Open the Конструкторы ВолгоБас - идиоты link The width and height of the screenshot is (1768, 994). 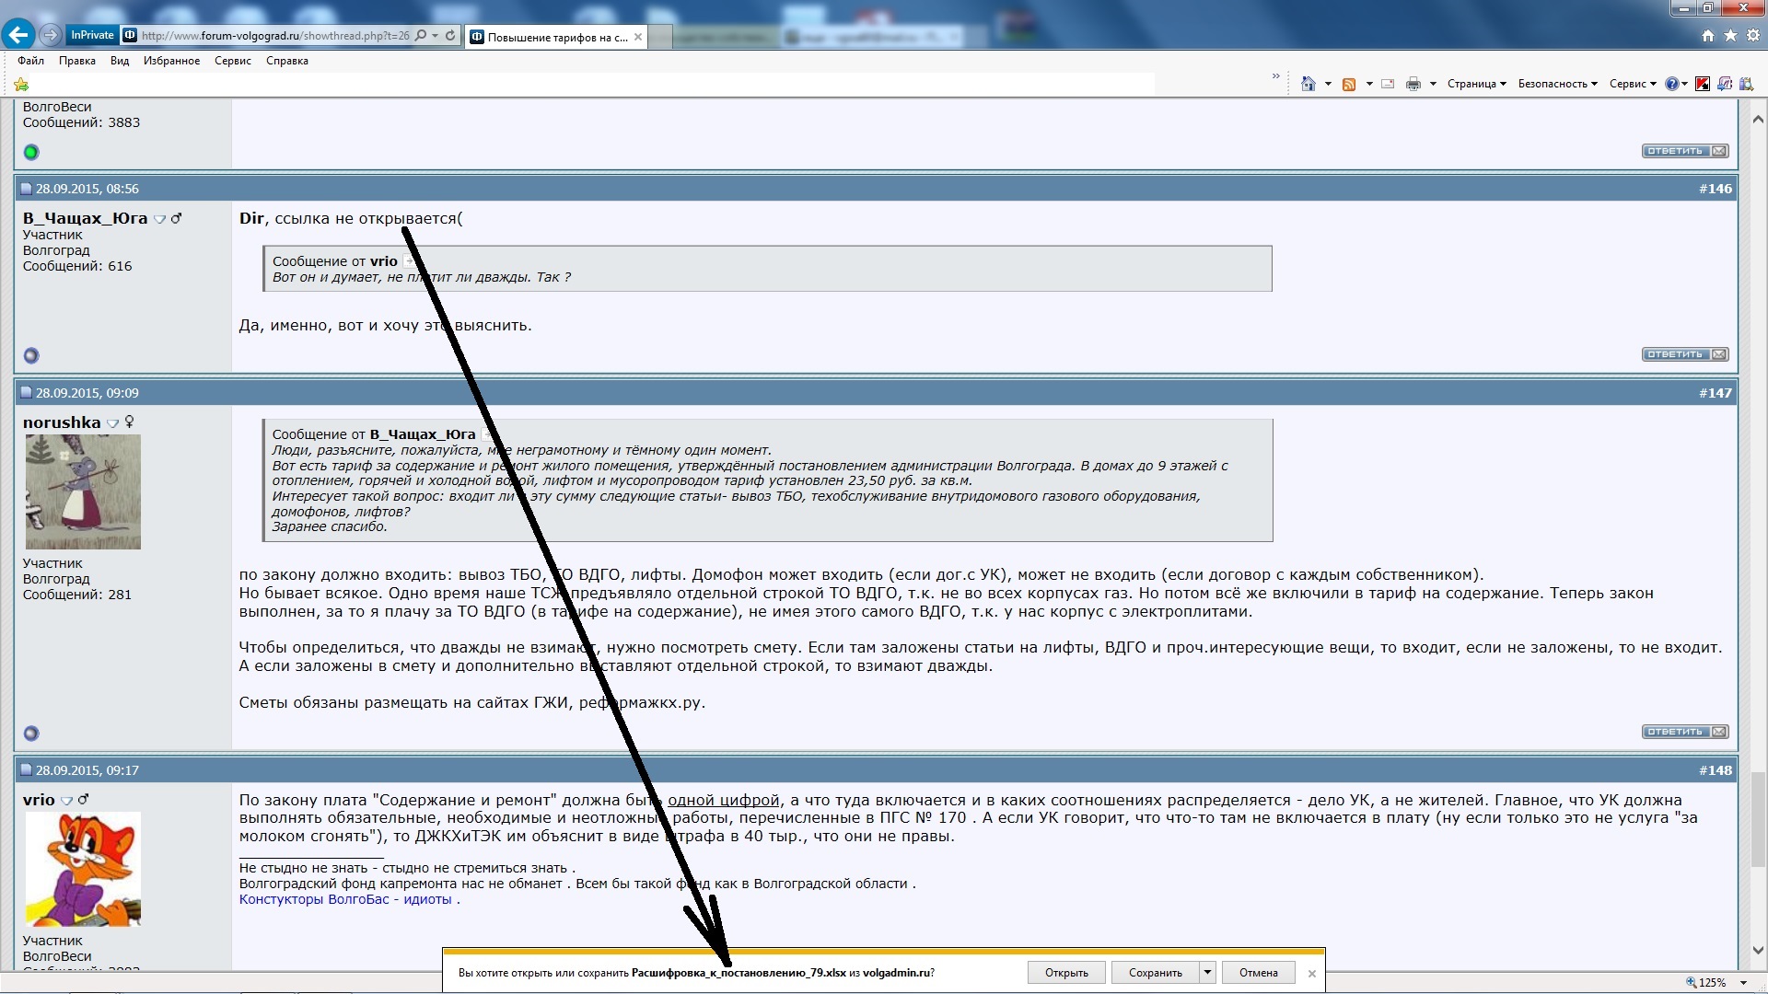[345, 900]
